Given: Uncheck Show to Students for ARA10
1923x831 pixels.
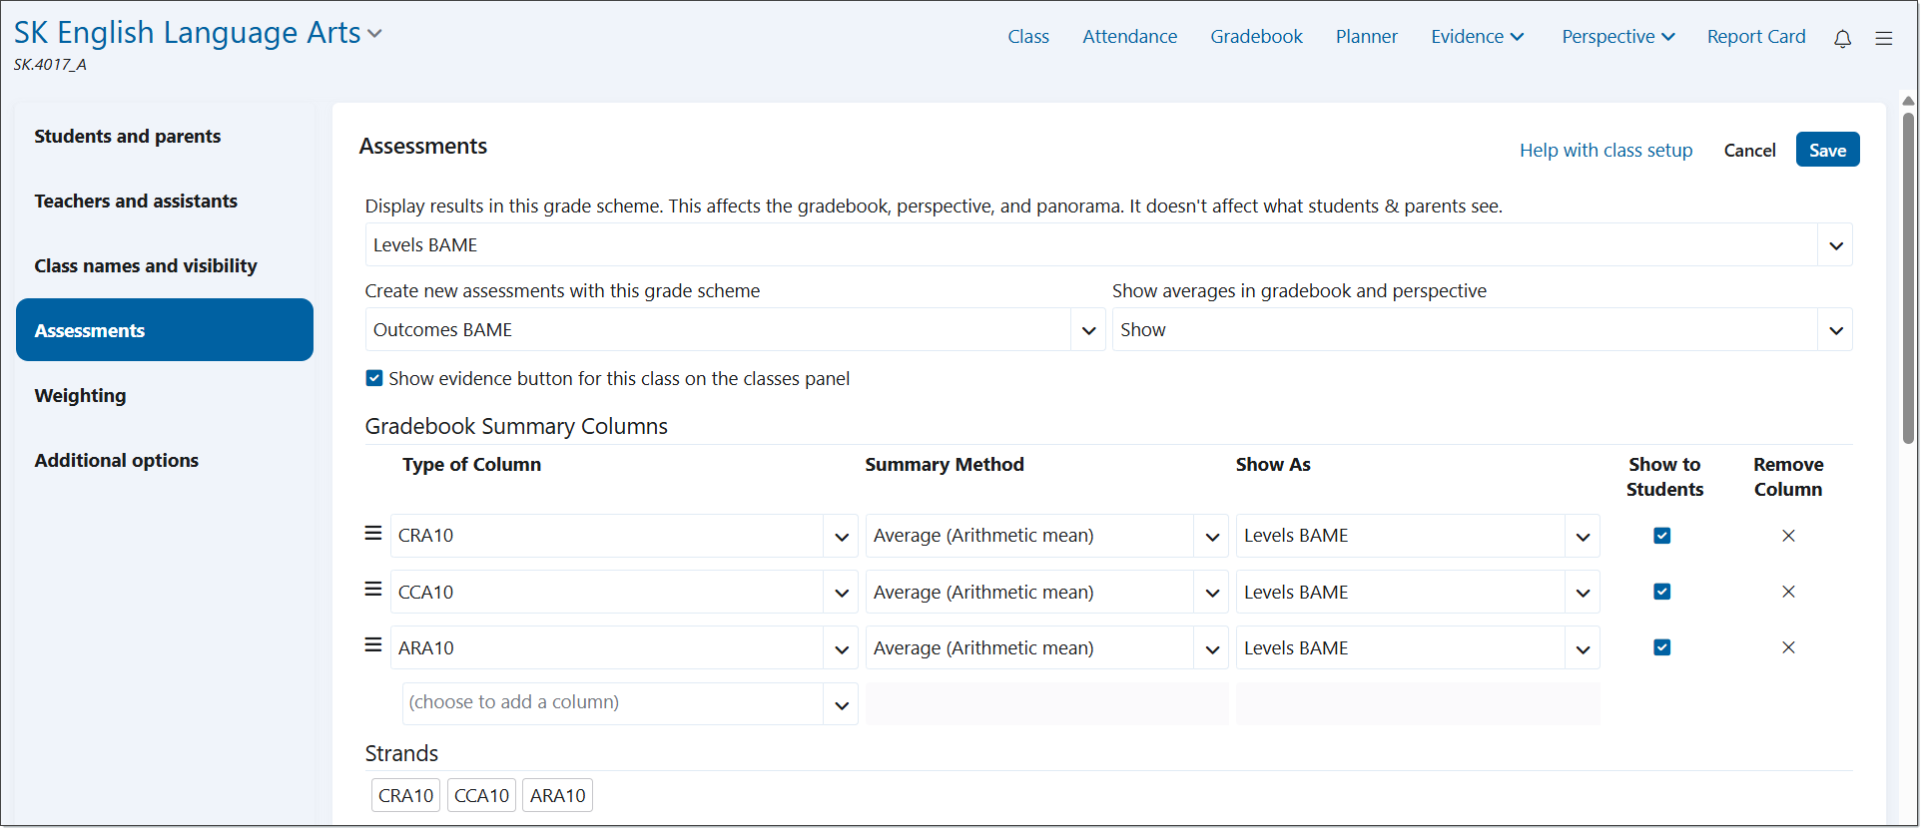Looking at the screenshot, I should coord(1662,647).
